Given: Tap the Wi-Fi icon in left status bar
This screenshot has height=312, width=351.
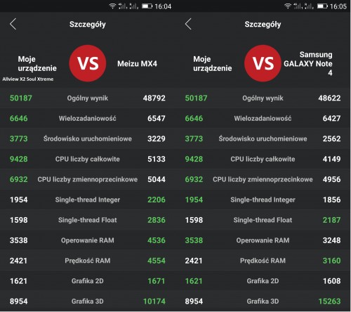Looking at the screenshot, I should [112, 6].
